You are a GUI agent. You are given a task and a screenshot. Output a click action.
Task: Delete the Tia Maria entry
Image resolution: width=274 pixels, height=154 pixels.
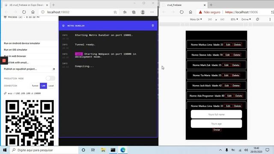pos(235,75)
